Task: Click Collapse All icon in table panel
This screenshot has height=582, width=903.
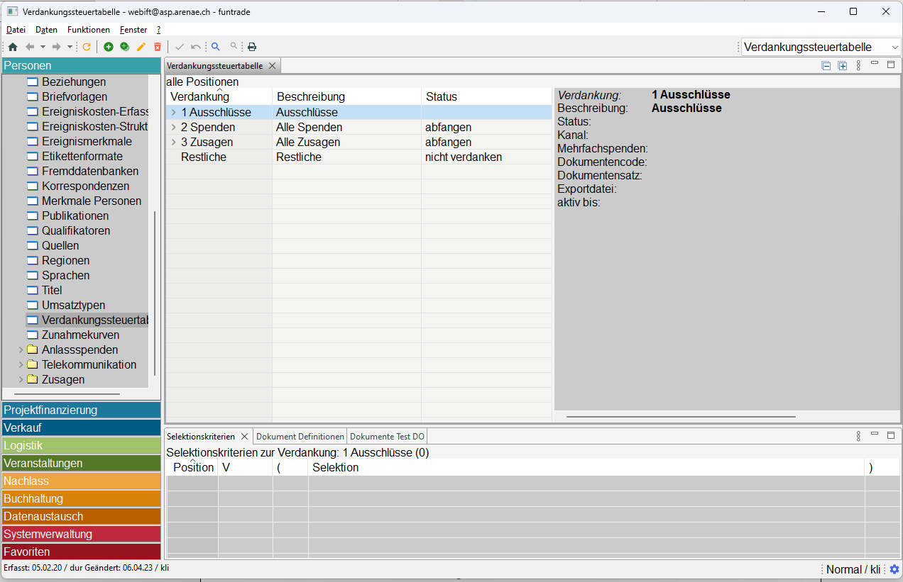Action: tap(826, 66)
